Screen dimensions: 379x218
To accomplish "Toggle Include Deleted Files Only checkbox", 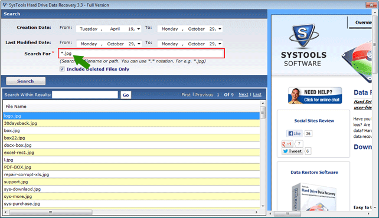I will [x=62, y=69].
